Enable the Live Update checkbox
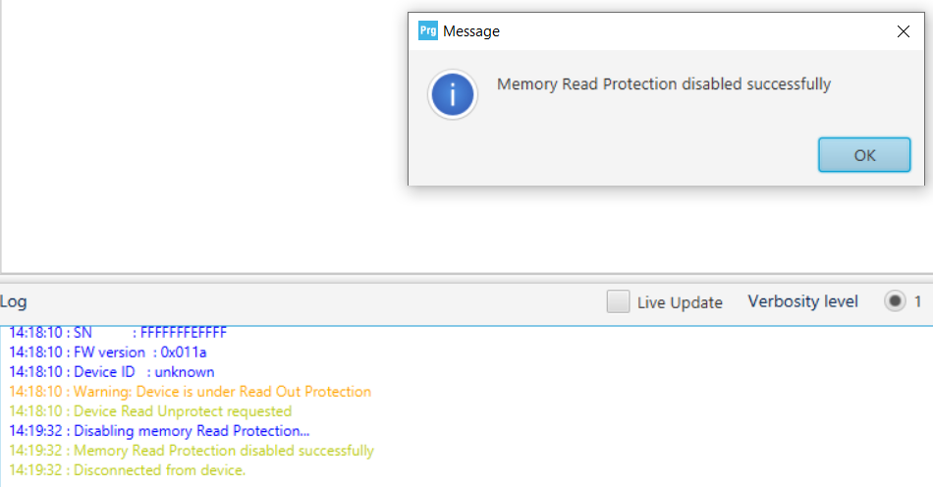The width and height of the screenshot is (933, 487). pos(618,301)
